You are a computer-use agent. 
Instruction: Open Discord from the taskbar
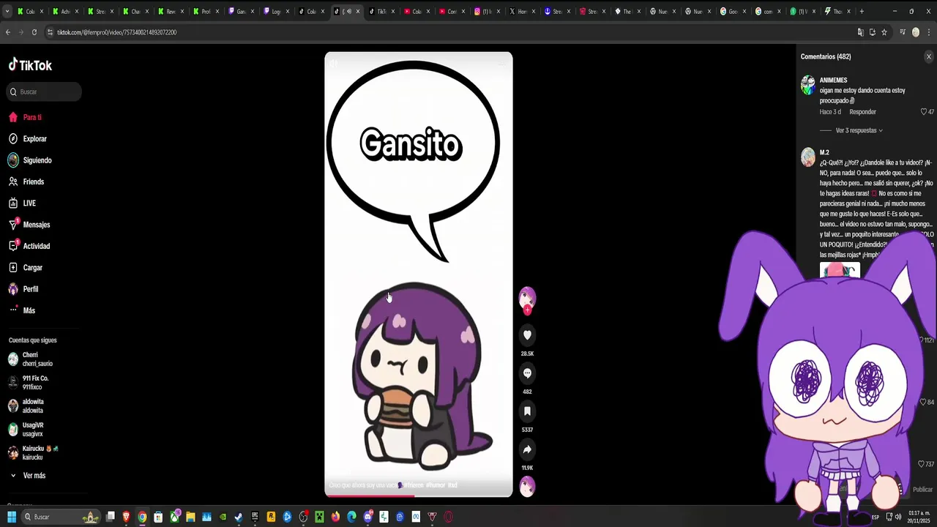pos(368,517)
